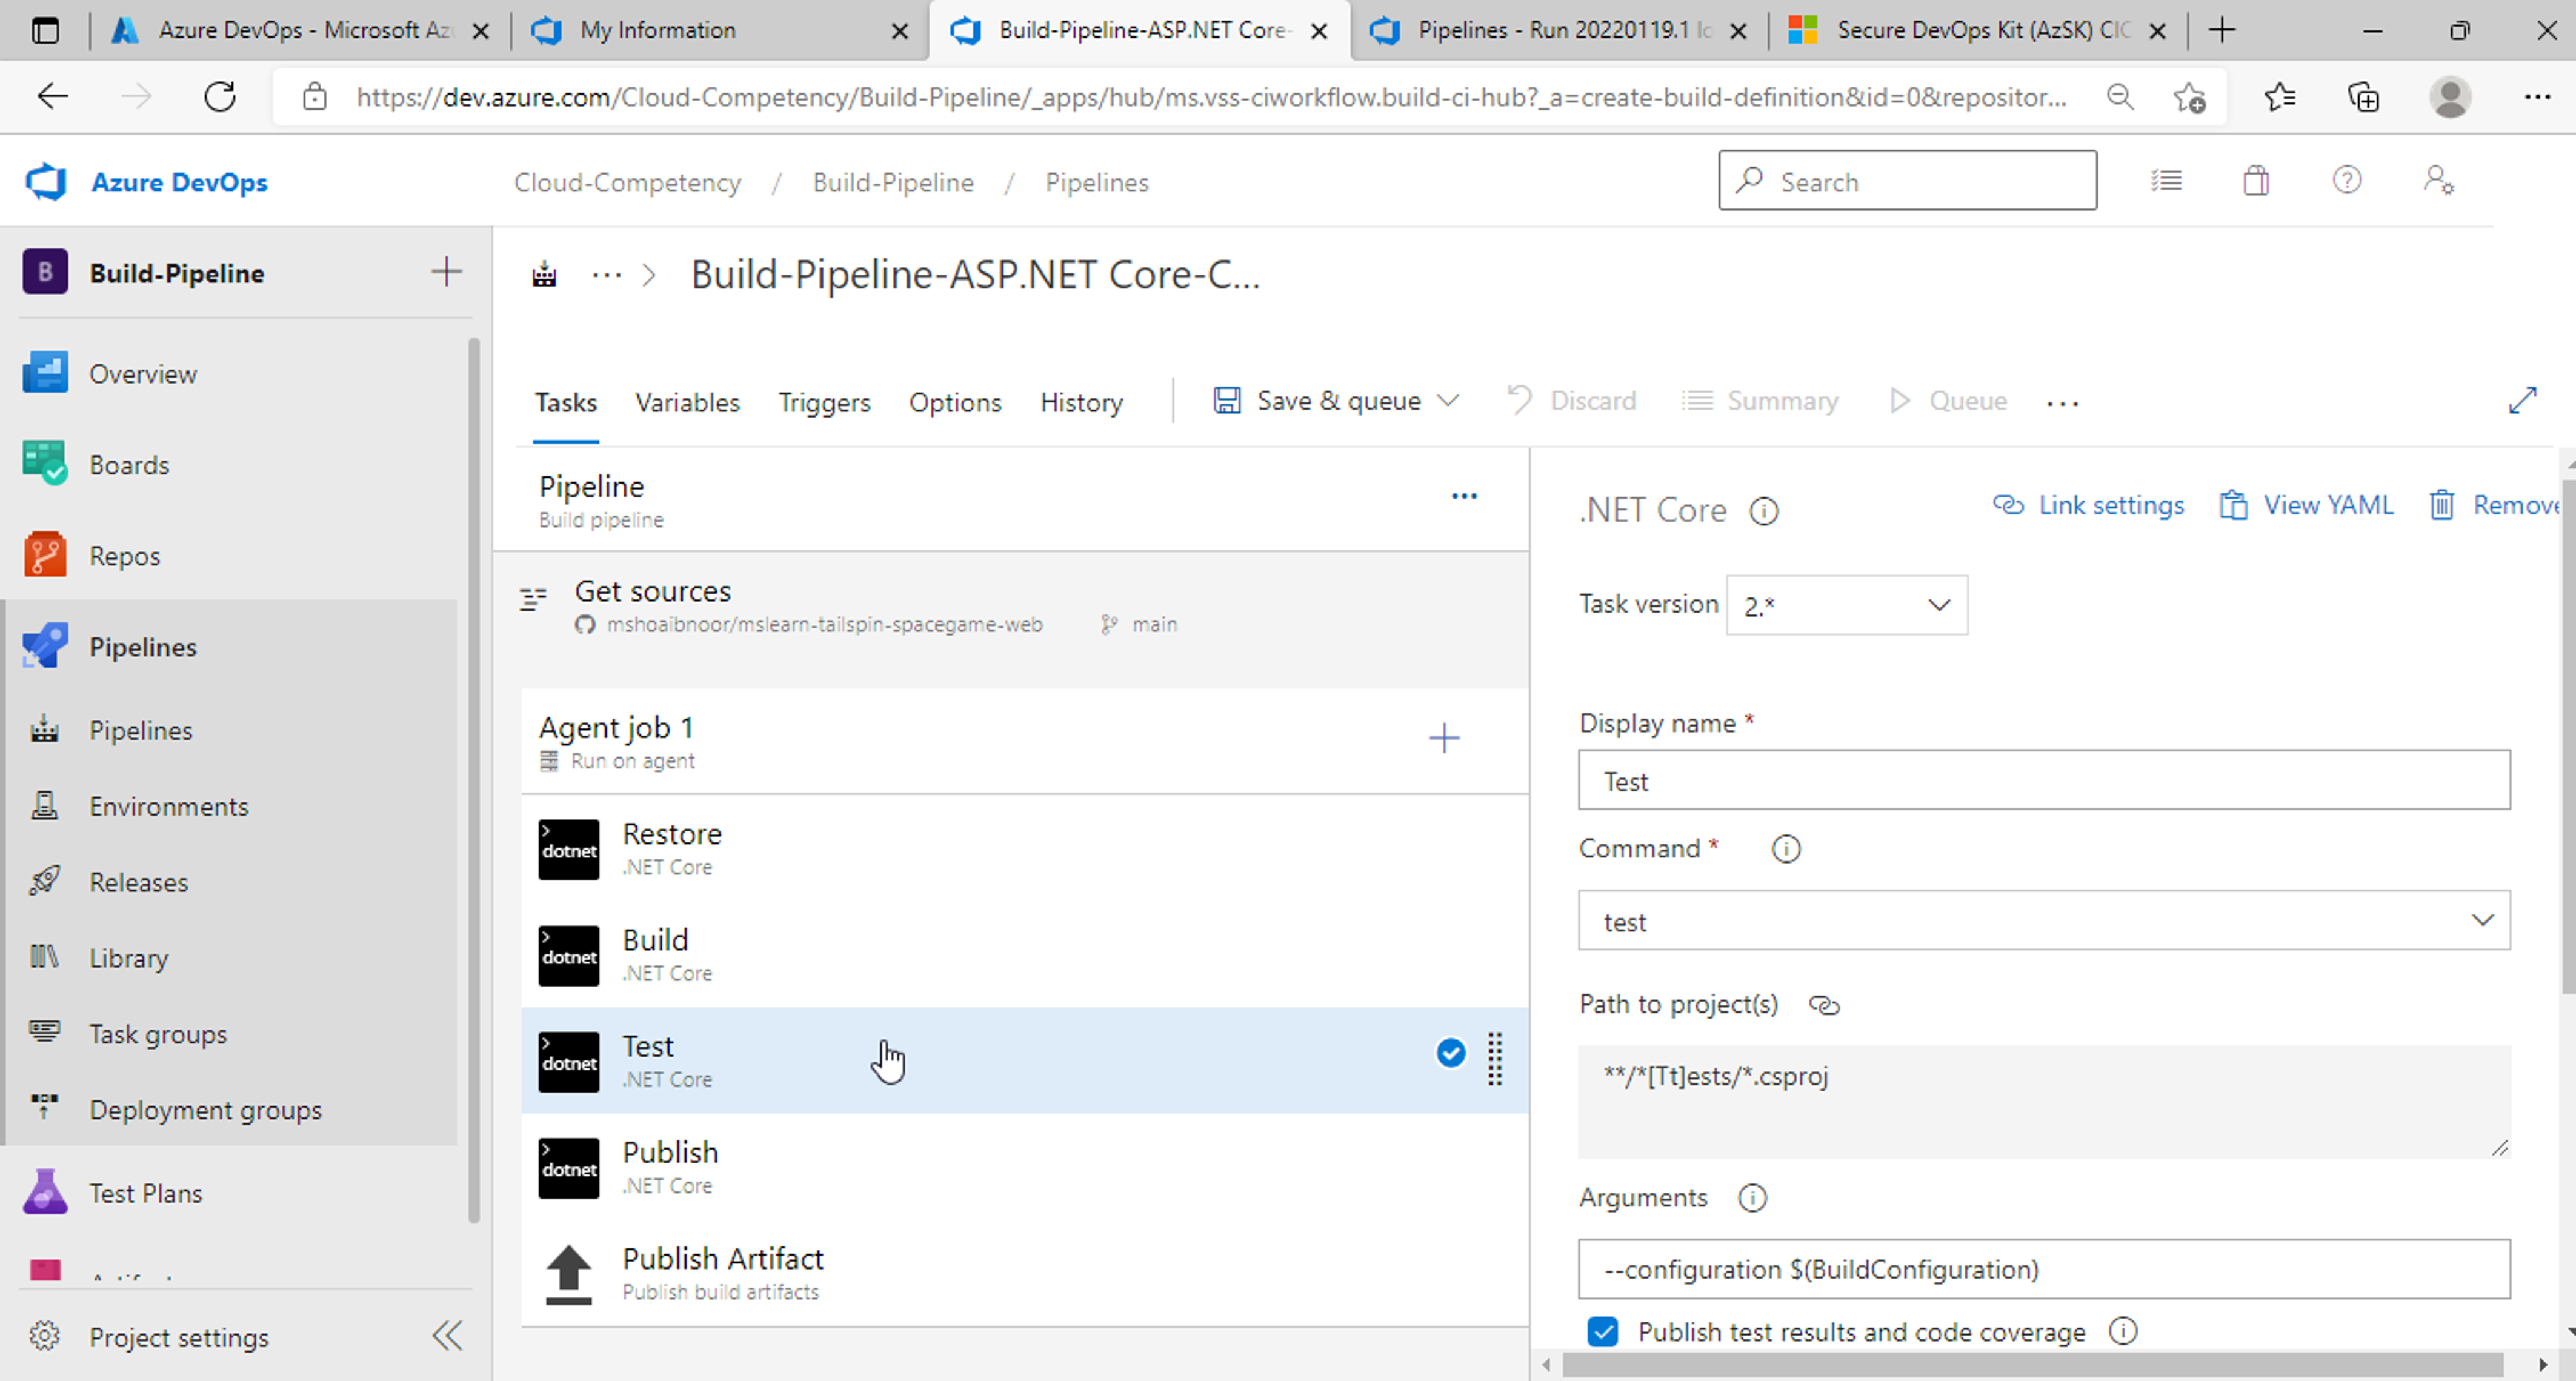Open the toolbar more actions ellipsis
This screenshot has height=1381, width=2576.
pyautogui.click(x=2062, y=403)
